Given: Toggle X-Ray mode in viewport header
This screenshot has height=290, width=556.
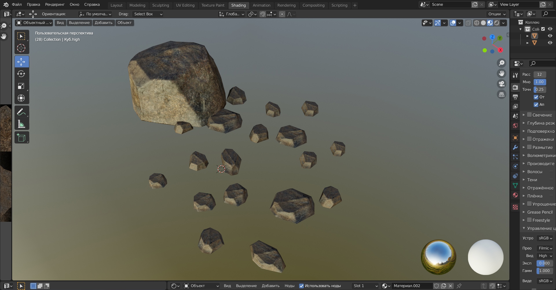Looking at the screenshot, I should (468, 23).
